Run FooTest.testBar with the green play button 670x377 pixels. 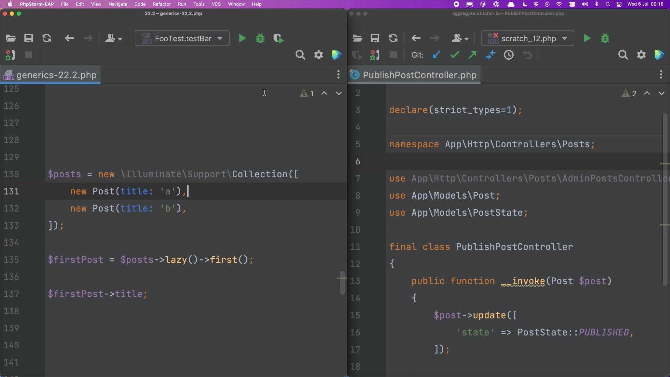(242, 38)
